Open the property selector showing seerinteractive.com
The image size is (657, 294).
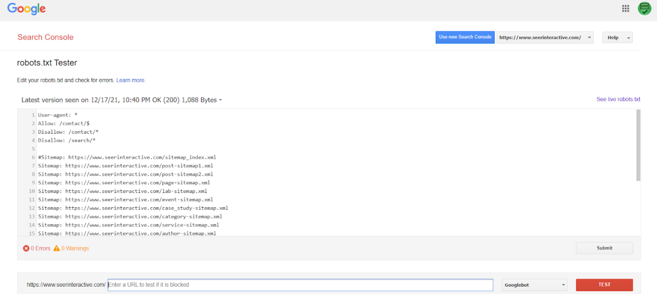[x=545, y=37]
